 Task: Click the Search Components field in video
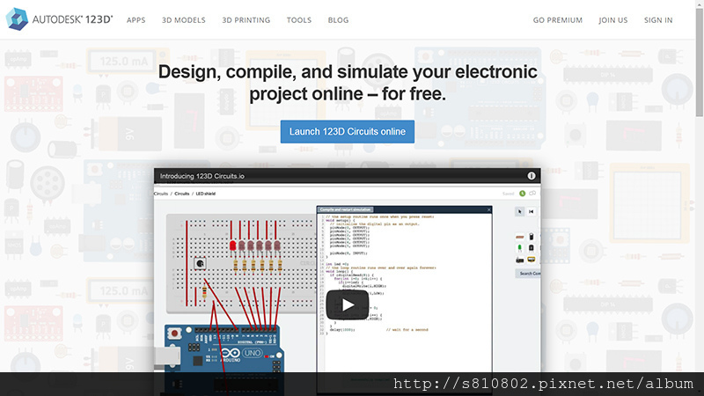528,273
